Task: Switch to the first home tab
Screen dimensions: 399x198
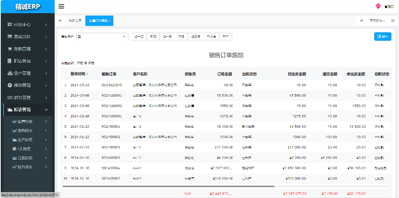Action: pos(75,20)
